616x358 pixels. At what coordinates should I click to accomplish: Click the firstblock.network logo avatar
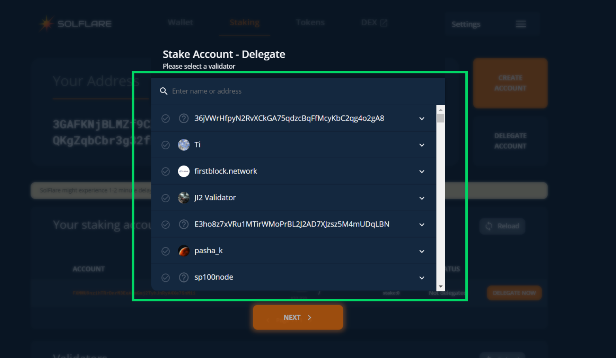coord(184,171)
